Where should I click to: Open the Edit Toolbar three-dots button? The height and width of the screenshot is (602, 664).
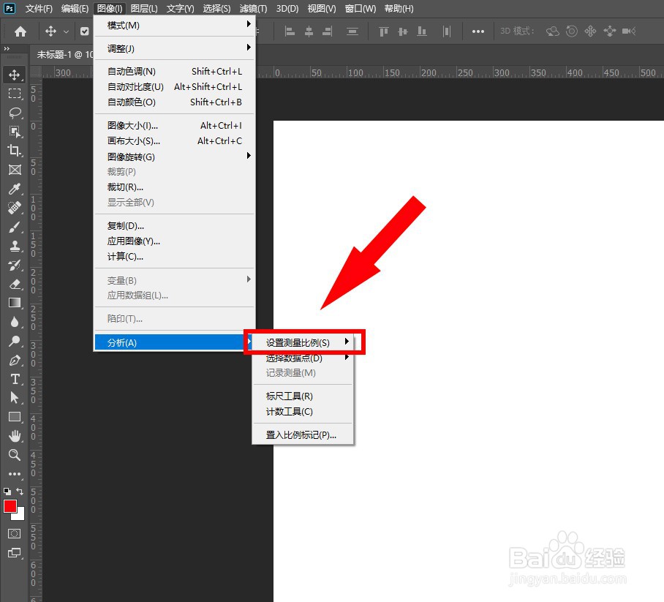(x=15, y=474)
